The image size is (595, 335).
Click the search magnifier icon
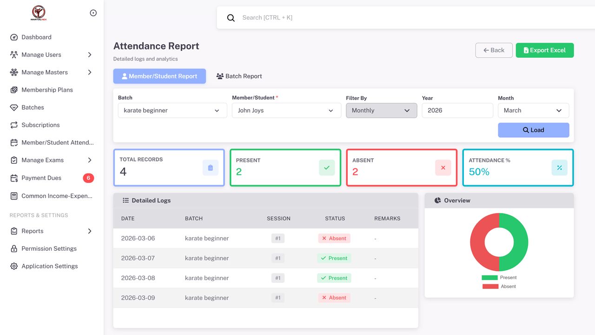[x=231, y=18]
